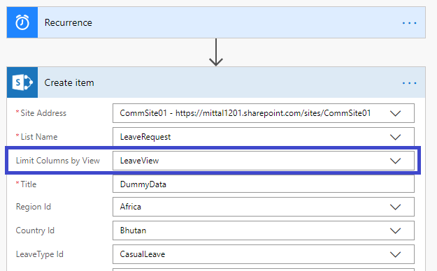Expand the List Name dropdown chevron

tap(395, 137)
